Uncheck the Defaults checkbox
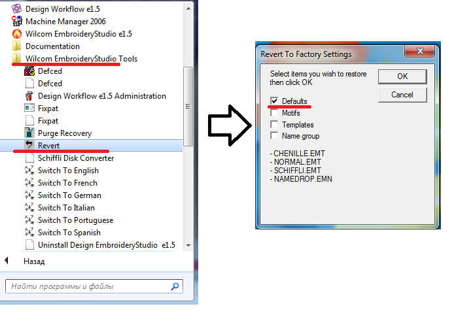The image size is (456, 334). point(274,101)
